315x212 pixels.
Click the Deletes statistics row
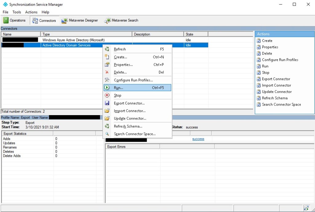click(x=52, y=151)
